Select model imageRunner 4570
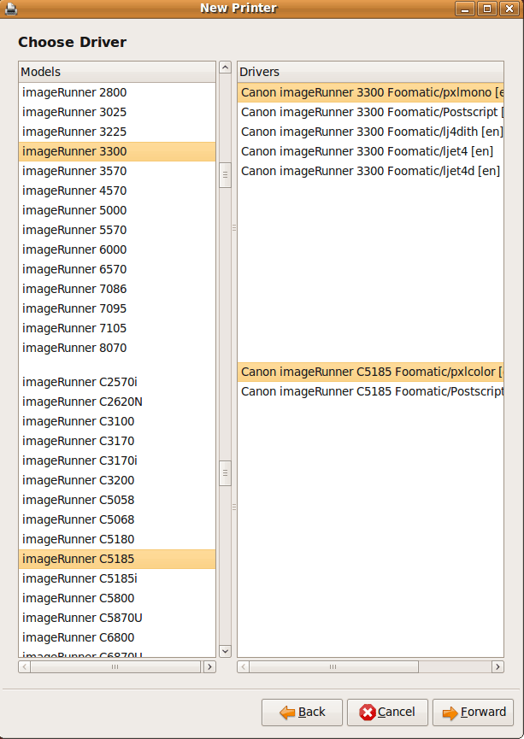This screenshot has height=739, width=524. [117, 191]
